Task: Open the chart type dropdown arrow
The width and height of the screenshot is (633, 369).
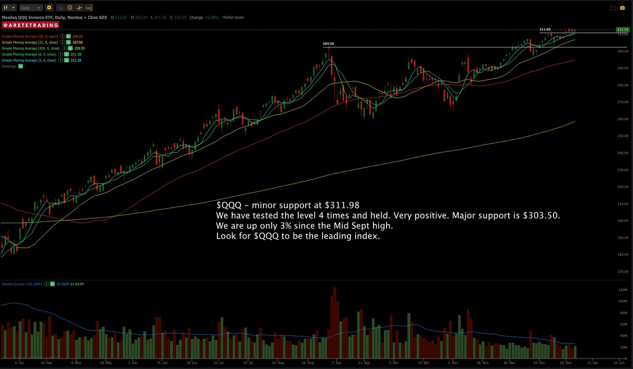Action: (x=13, y=8)
